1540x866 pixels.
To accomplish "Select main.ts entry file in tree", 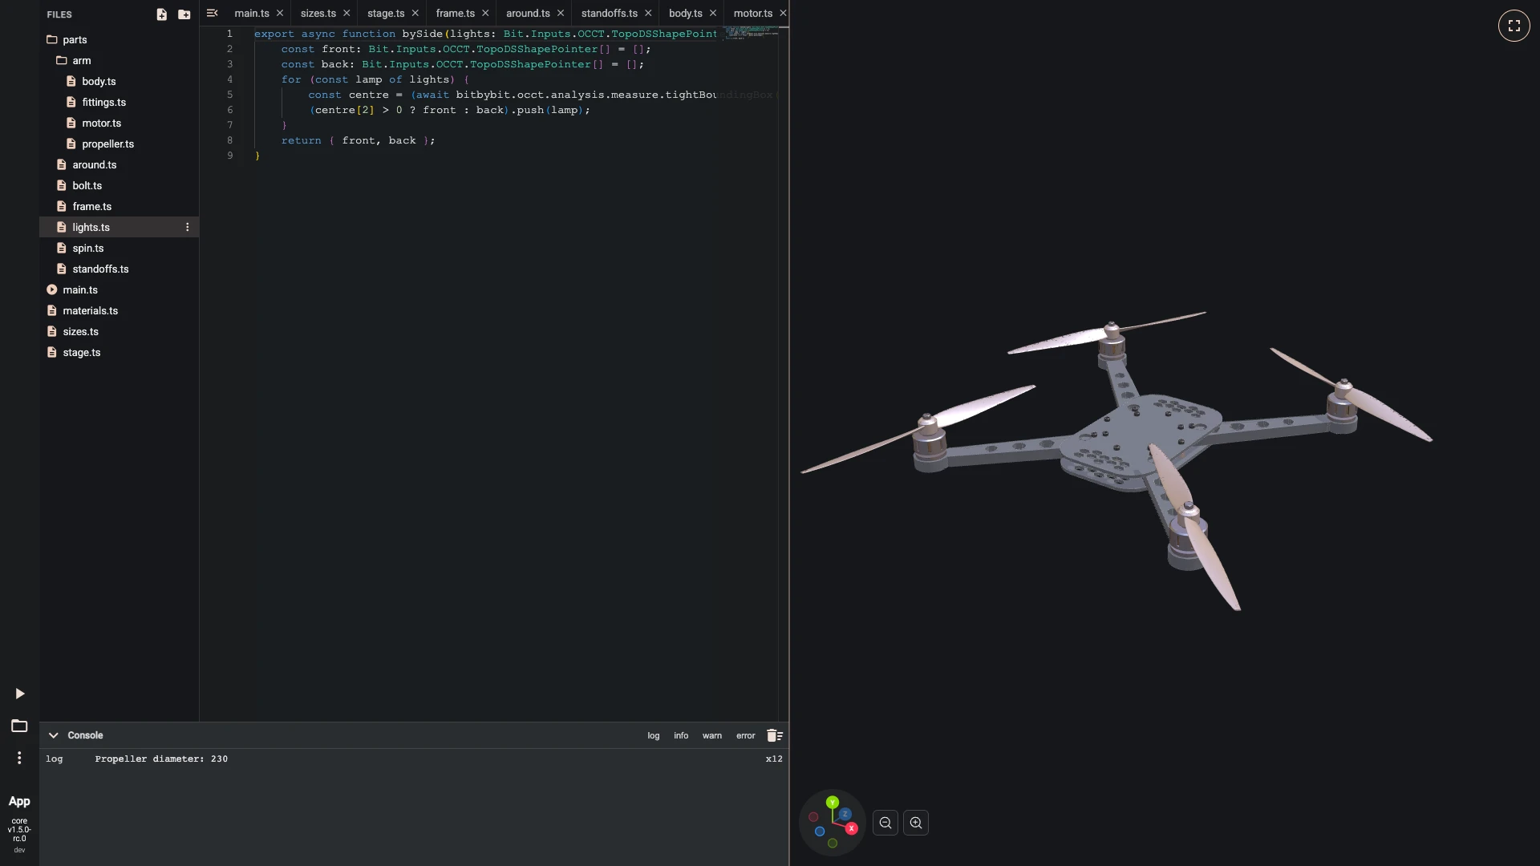I will [119, 290].
